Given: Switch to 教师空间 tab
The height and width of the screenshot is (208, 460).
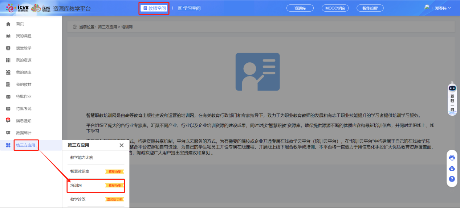Looking at the screenshot, I should pos(154,8).
